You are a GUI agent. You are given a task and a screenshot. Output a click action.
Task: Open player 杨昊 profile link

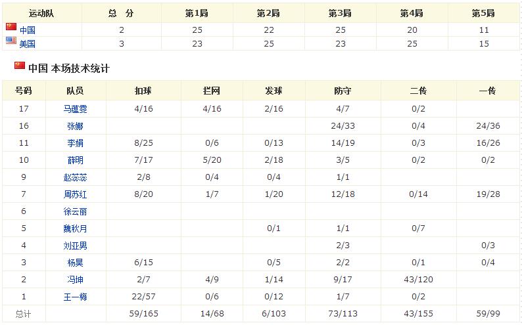[x=75, y=263]
